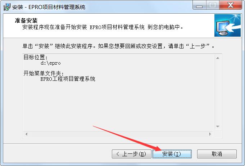Click the horizontal scrollbar left arrow
The image size is (245, 166).
(x=26, y=134)
